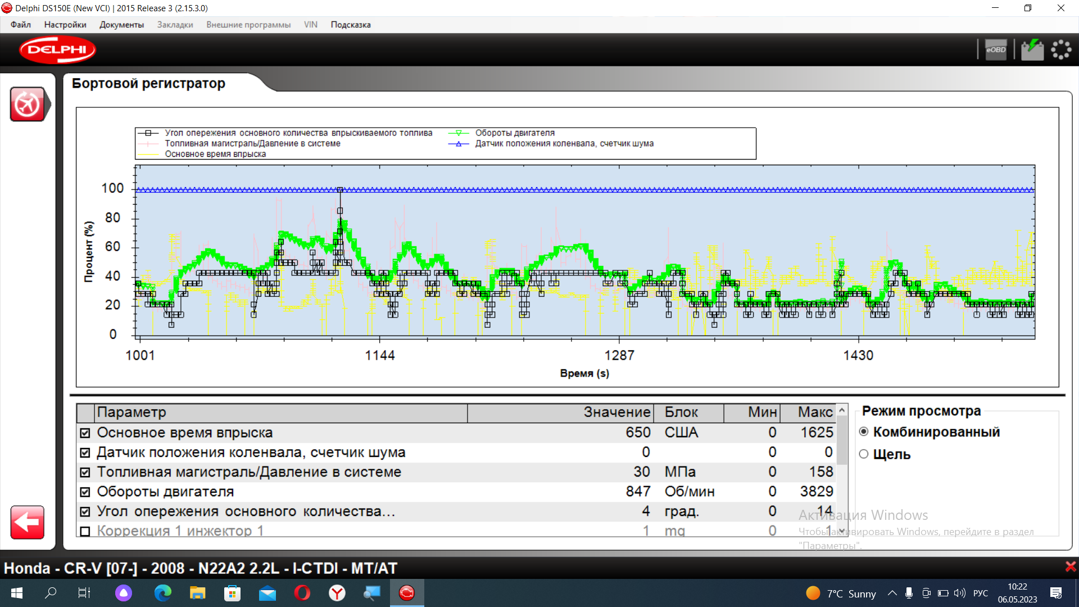Select Щель view mode
This screenshot has width=1079, height=607.
pyautogui.click(x=864, y=454)
